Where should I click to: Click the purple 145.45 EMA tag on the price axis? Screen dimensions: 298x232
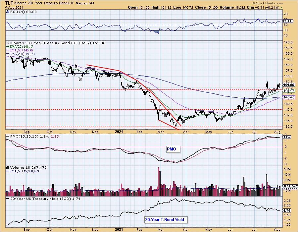[289, 97]
